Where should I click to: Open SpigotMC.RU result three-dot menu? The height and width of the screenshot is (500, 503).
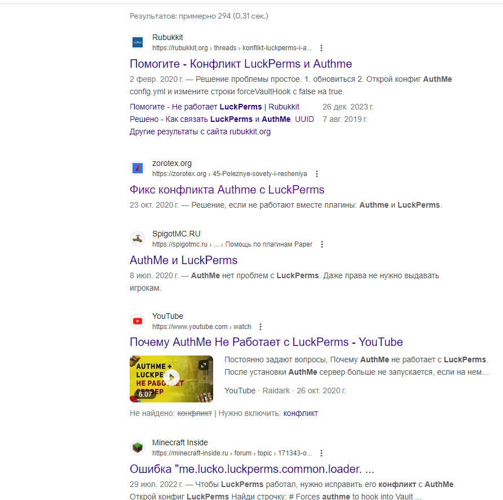[x=322, y=244]
